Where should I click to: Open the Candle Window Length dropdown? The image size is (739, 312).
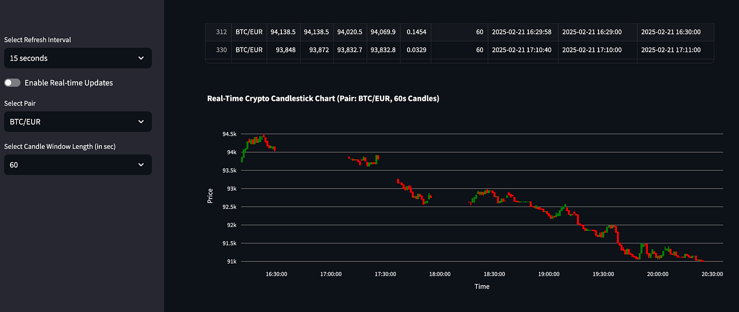pyautogui.click(x=78, y=165)
